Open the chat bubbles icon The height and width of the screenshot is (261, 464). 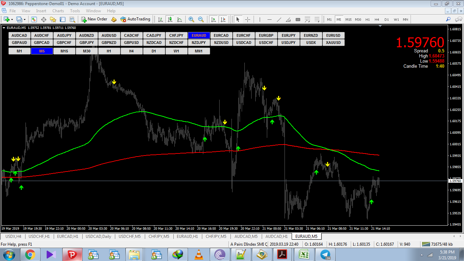click(x=458, y=19)
